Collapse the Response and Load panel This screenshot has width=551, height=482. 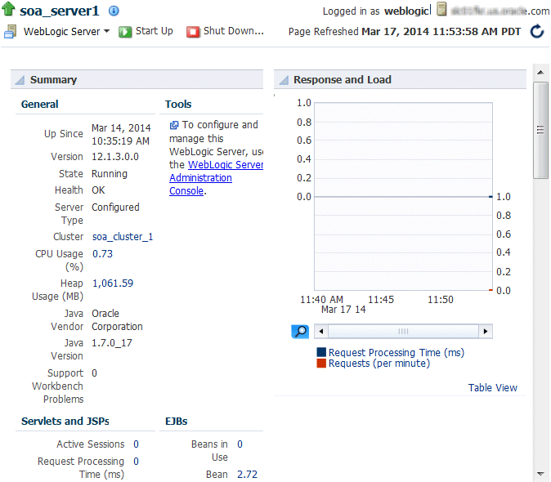[x=283, y=80]
